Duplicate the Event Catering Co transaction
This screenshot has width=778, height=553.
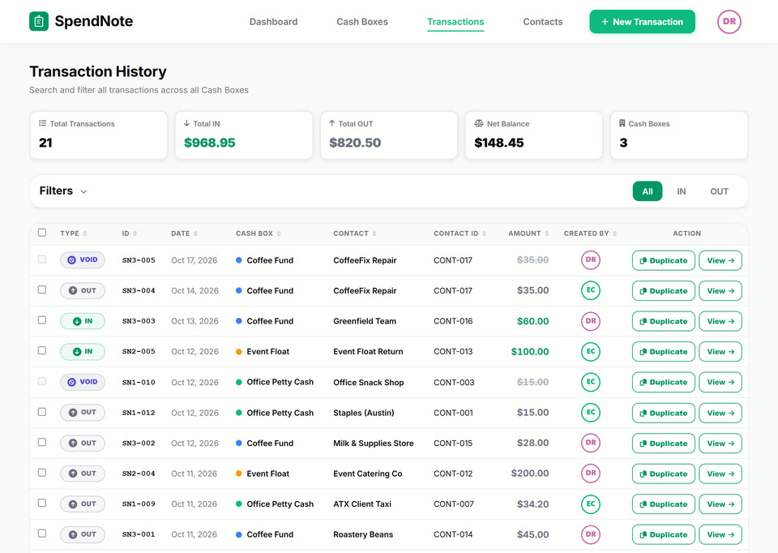(664, 474)
